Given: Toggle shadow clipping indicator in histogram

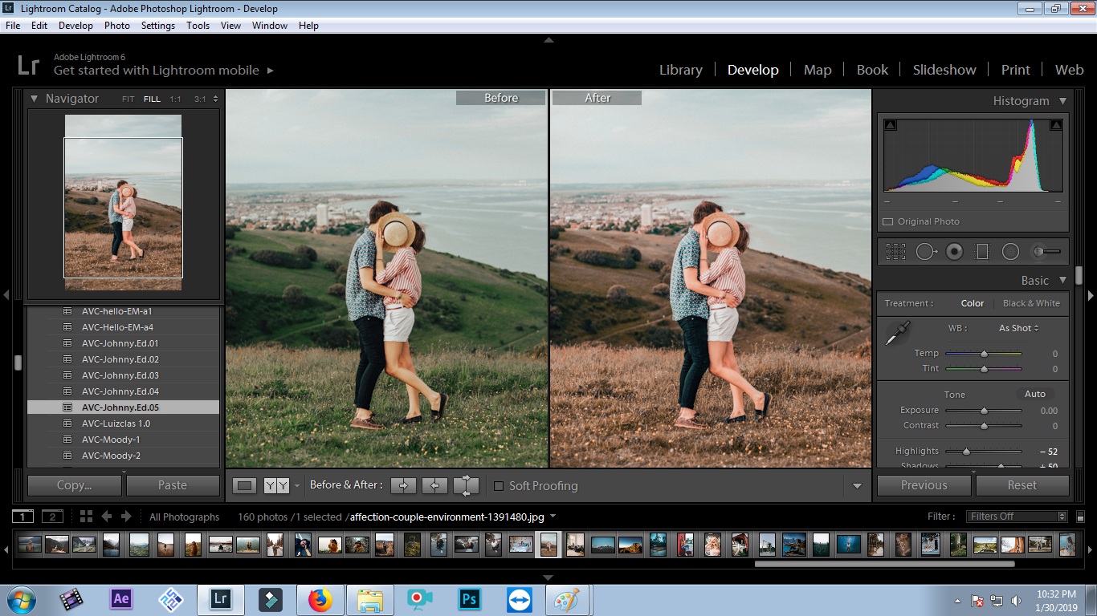Looking at the screenshot, I should 891,125.
